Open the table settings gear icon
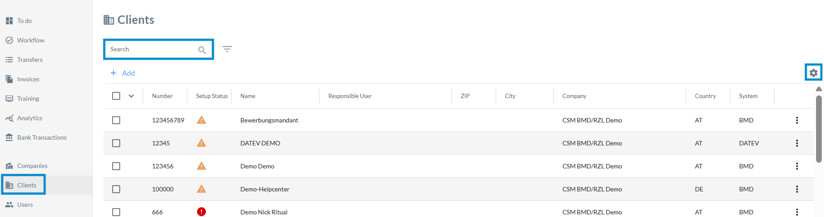The width and height of the screenshot is (824, 217). tap(813, 72)
